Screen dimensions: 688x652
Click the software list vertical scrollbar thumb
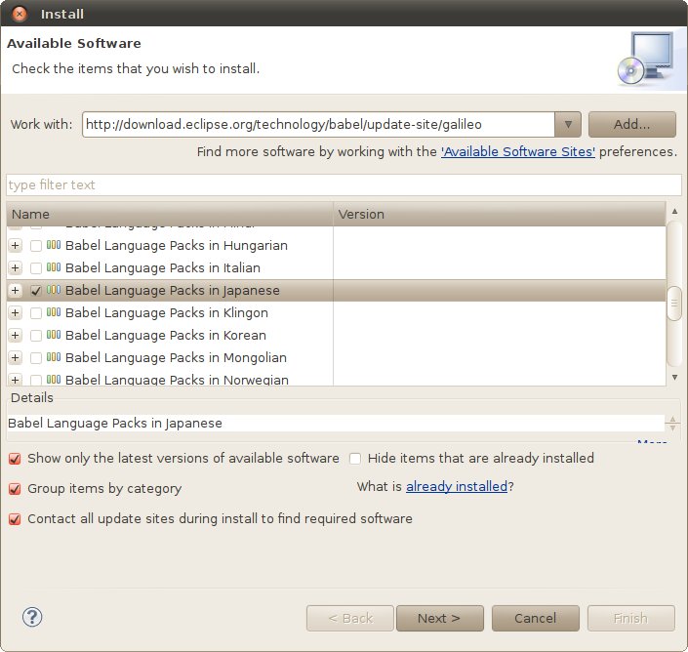tap(674, 304)
